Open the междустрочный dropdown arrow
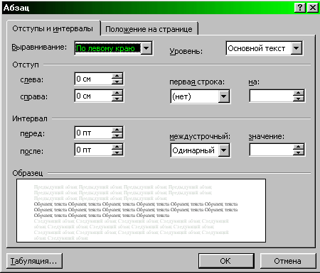 [224, 150]
